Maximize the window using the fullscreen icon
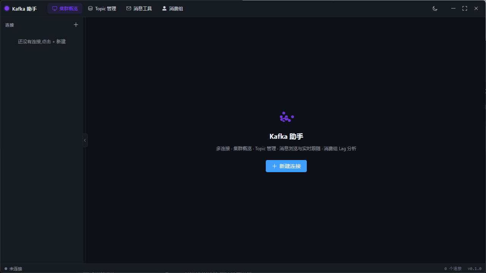Viewport: 486px width, 273px height. point(465,8)
